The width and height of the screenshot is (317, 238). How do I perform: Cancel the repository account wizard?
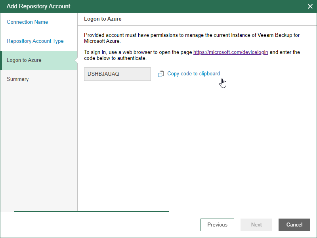294,225
